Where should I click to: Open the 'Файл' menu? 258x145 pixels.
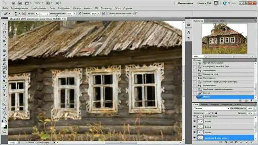pos(5,8)
